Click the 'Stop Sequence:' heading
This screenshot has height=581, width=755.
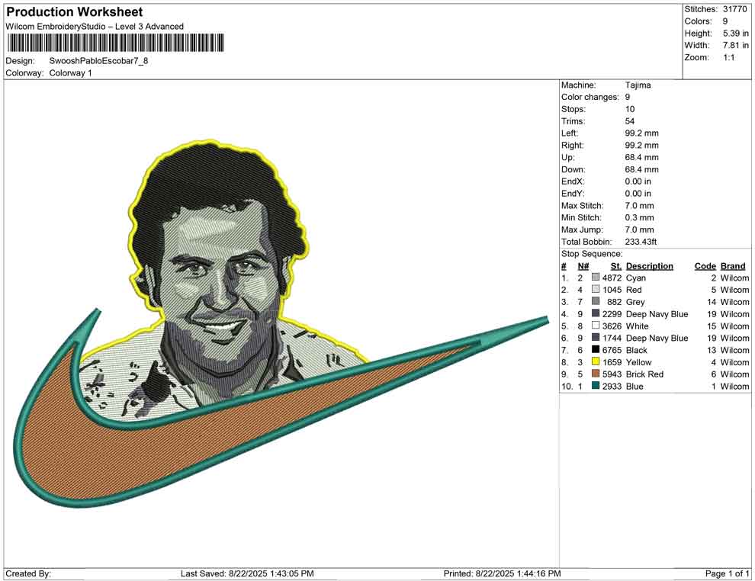[592, 254]
